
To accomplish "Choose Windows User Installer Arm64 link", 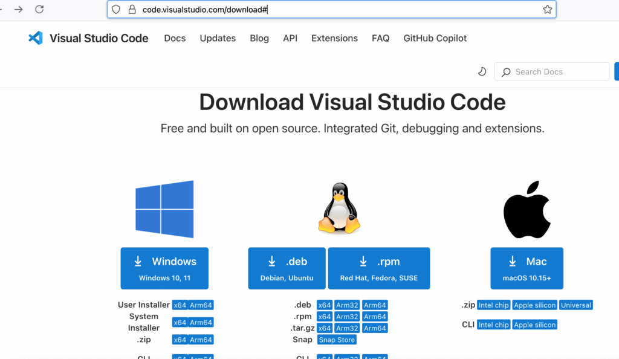I will (x=201, y=305).
